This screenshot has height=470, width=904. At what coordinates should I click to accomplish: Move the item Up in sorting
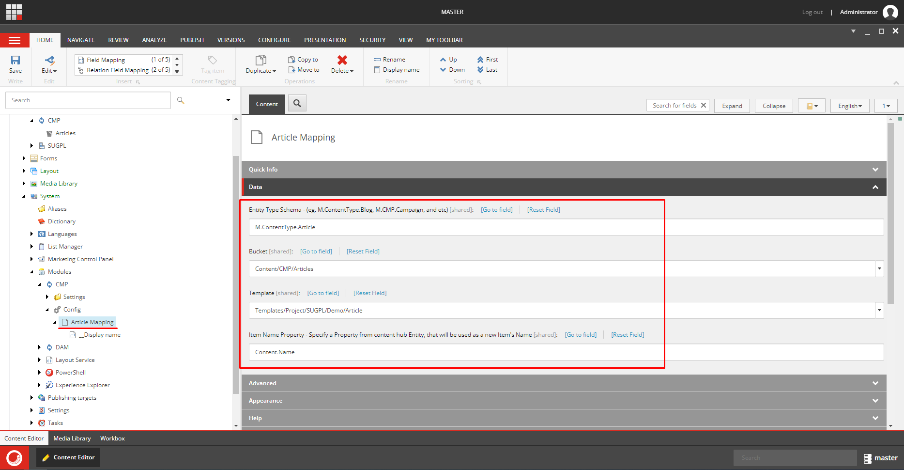[448, 60]
